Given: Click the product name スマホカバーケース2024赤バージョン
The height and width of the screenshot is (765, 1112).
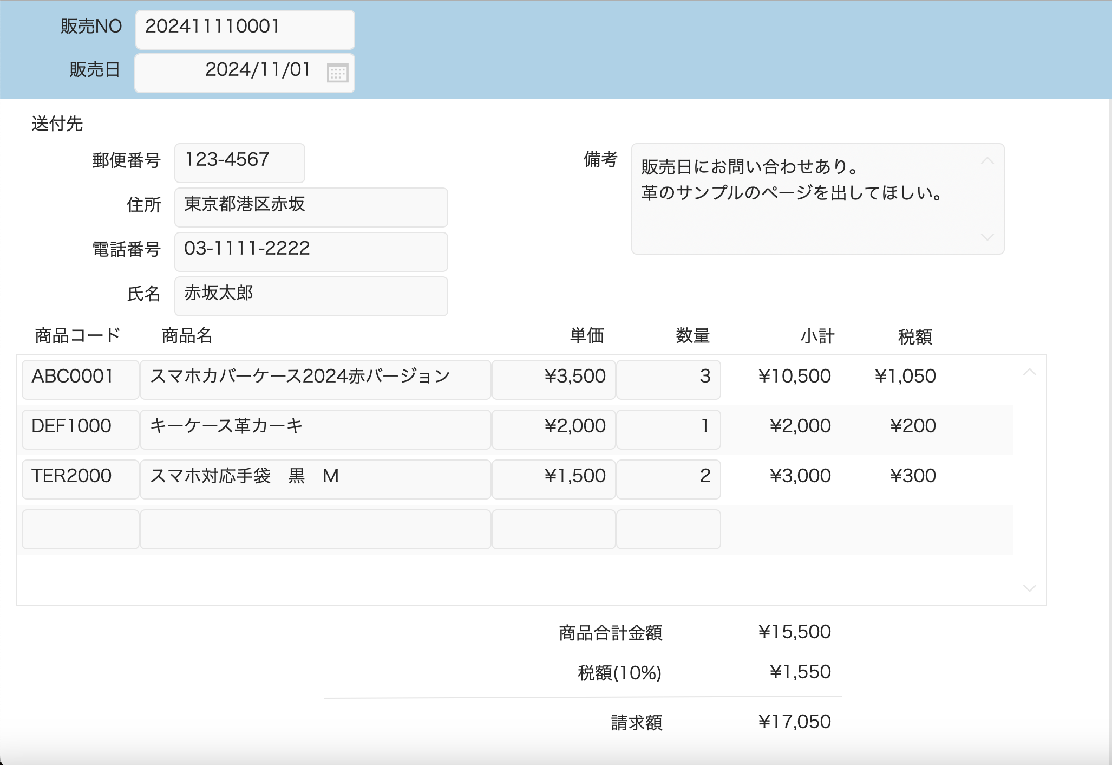Looking at the screenshot, I should coord(315,379).
